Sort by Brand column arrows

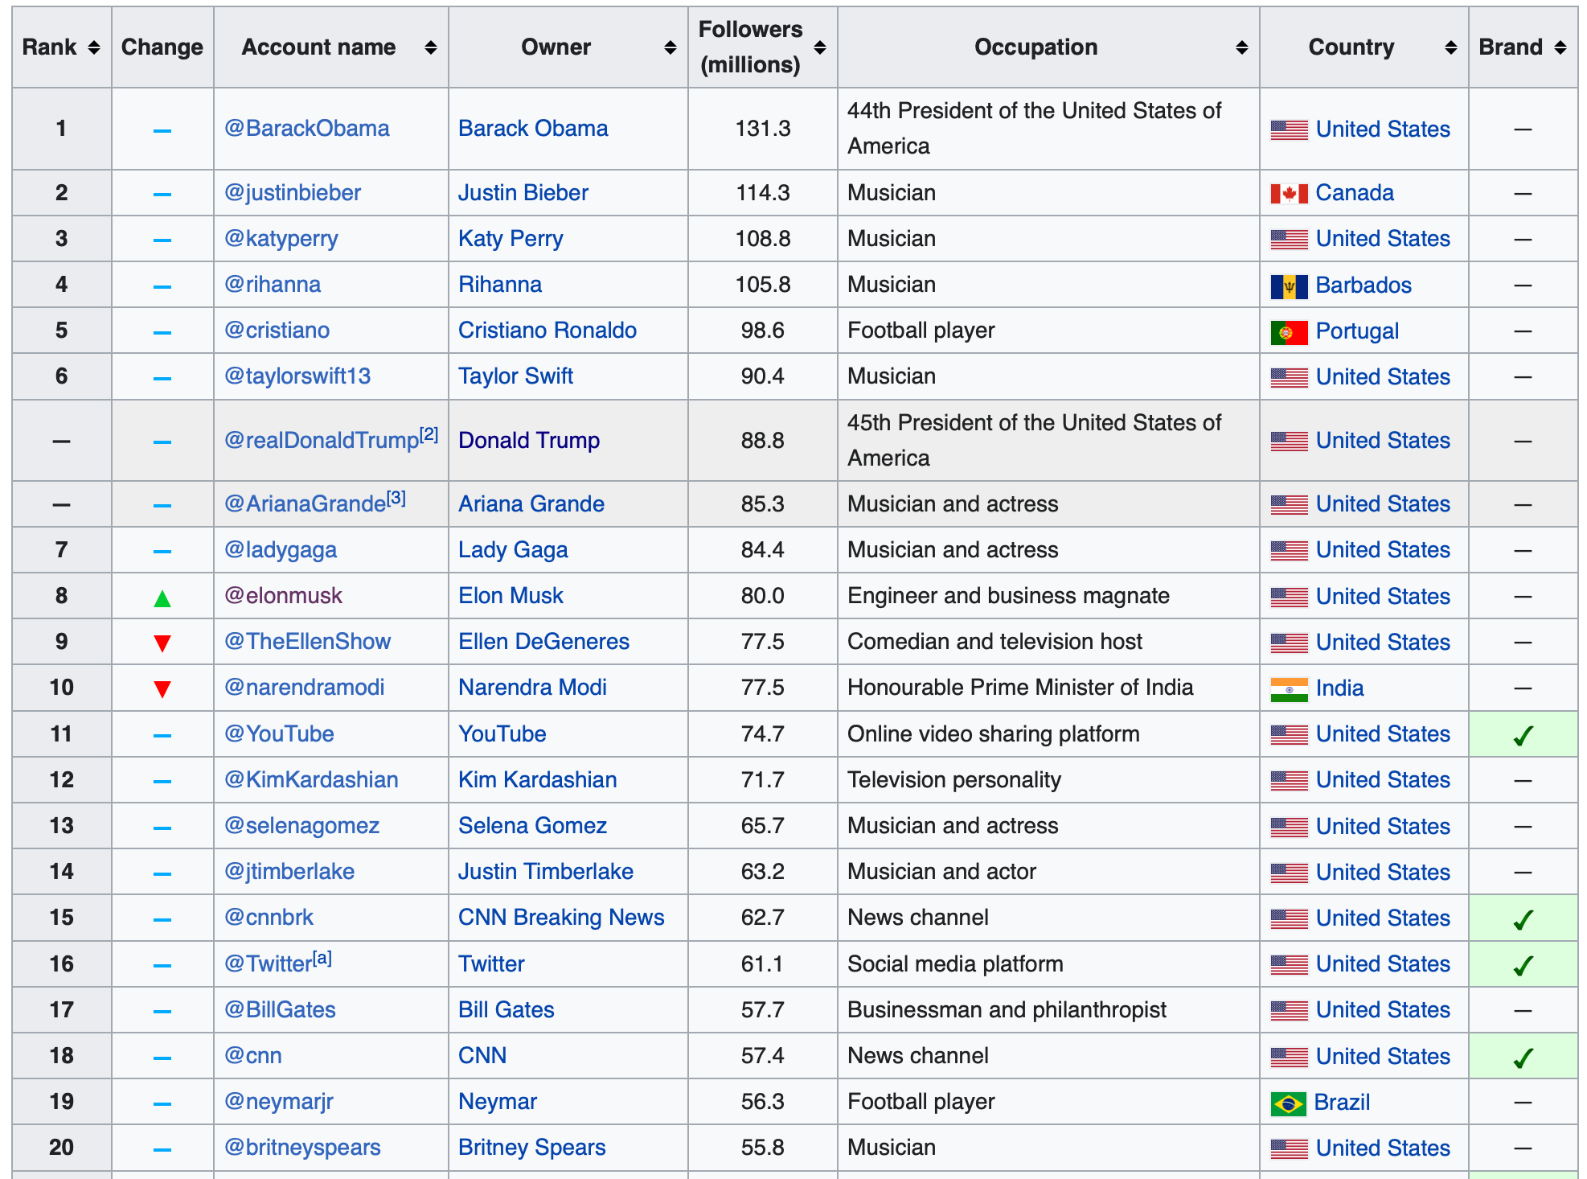pos(1560,47)
